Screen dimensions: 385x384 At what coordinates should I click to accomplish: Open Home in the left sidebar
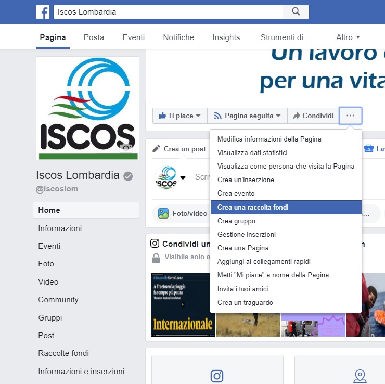coord(86,210)
